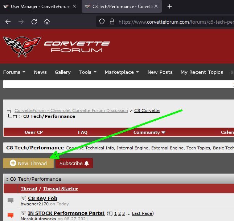Go to the browser home page icon

coord(47,22)
